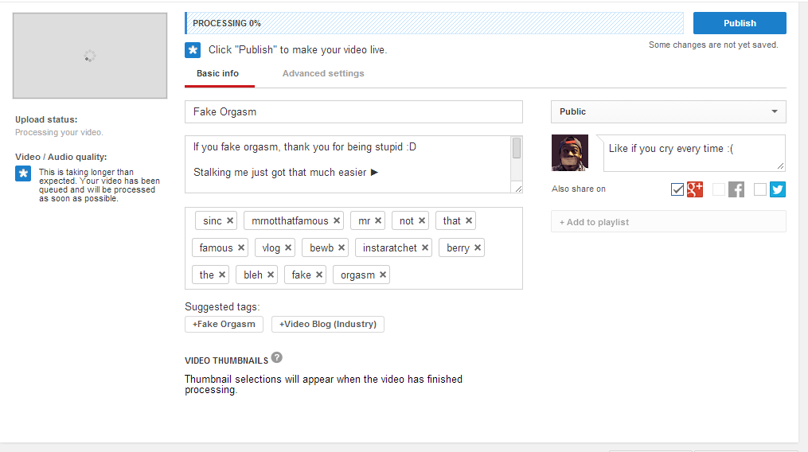Click the description box scrollbar
Viewport: 808px width, 452px height.
tap(517, 148)
